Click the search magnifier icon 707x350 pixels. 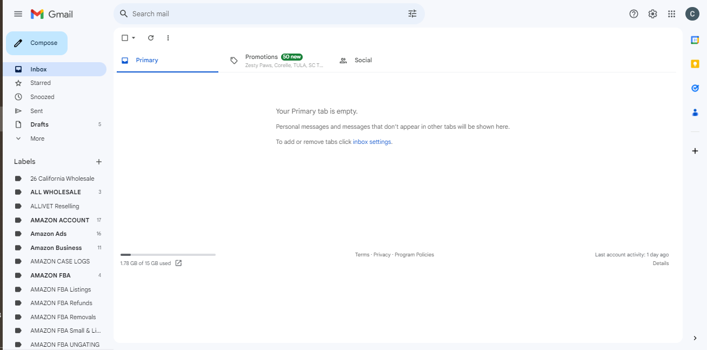coord(124,14)
